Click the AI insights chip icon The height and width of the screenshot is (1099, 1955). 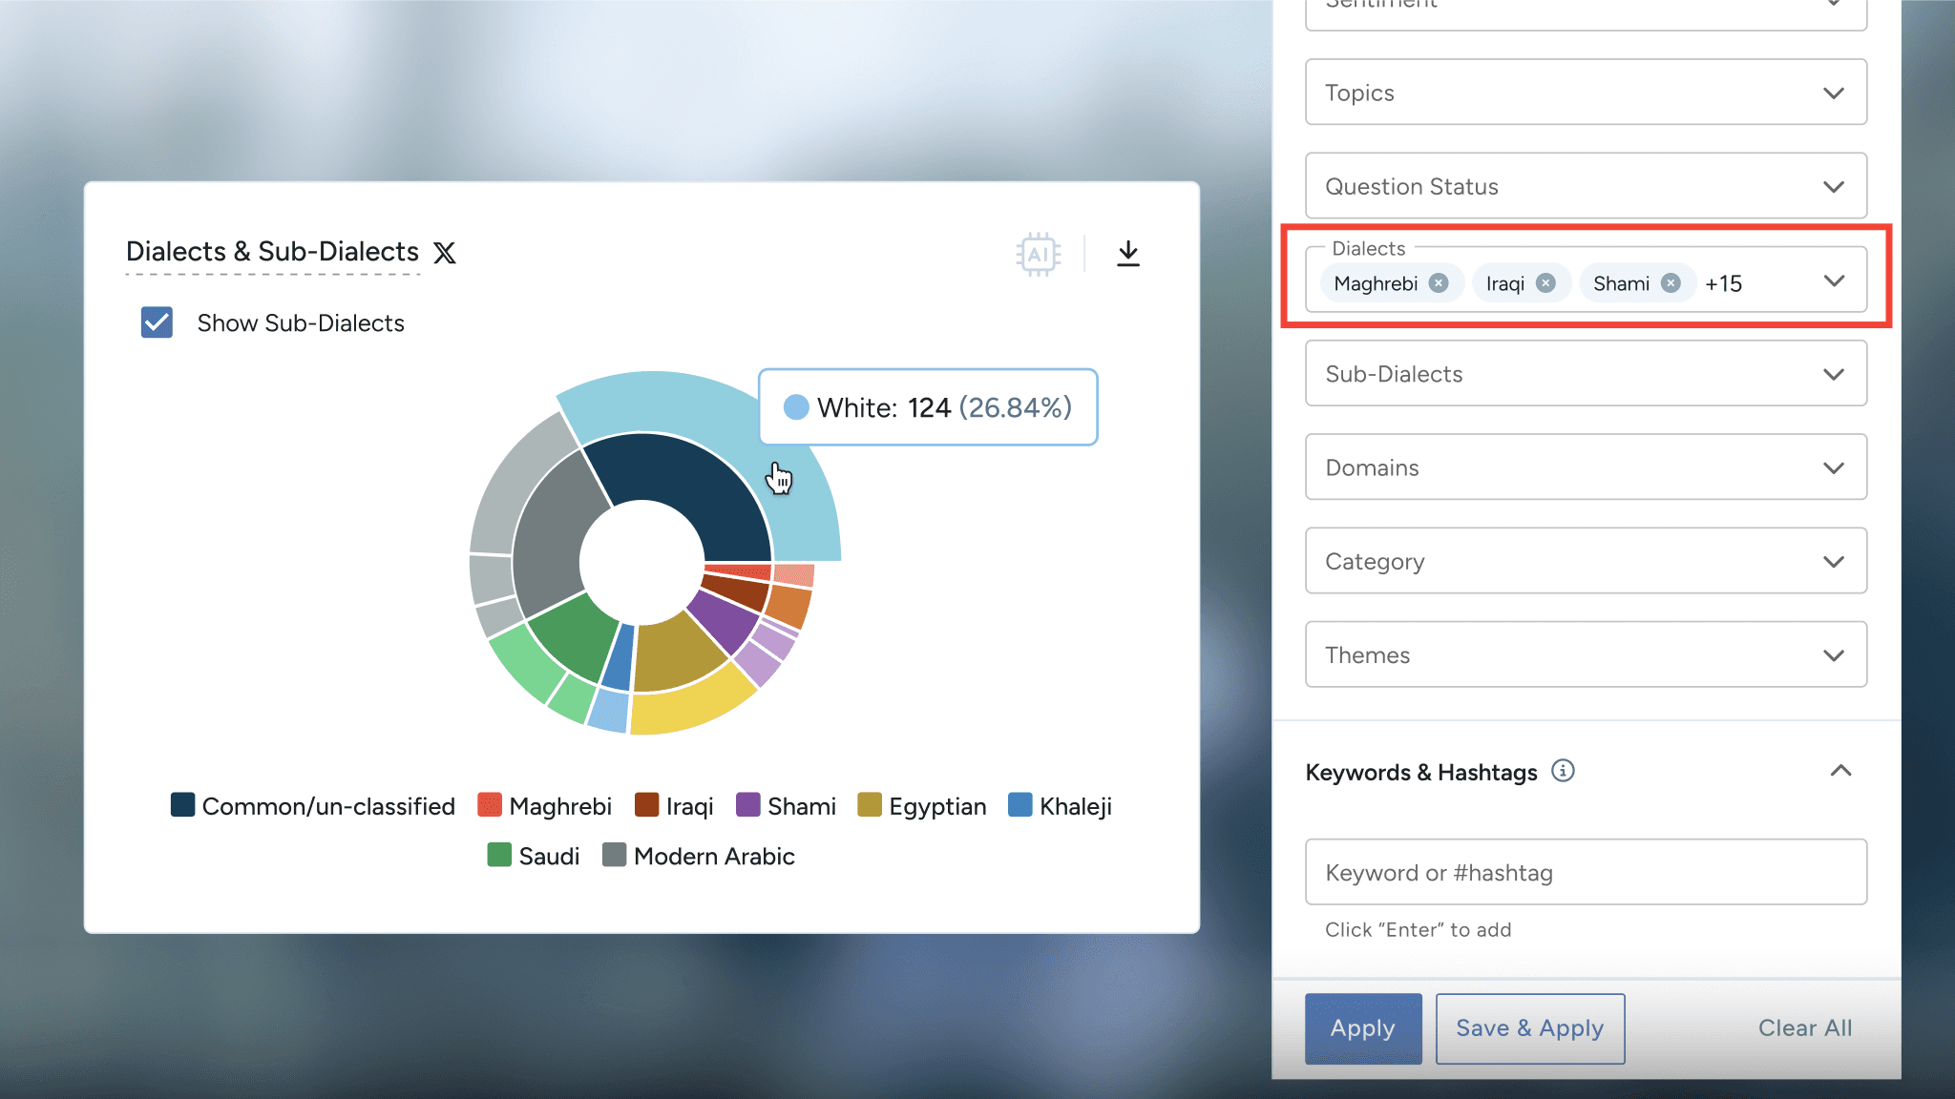pos(1038,254)
